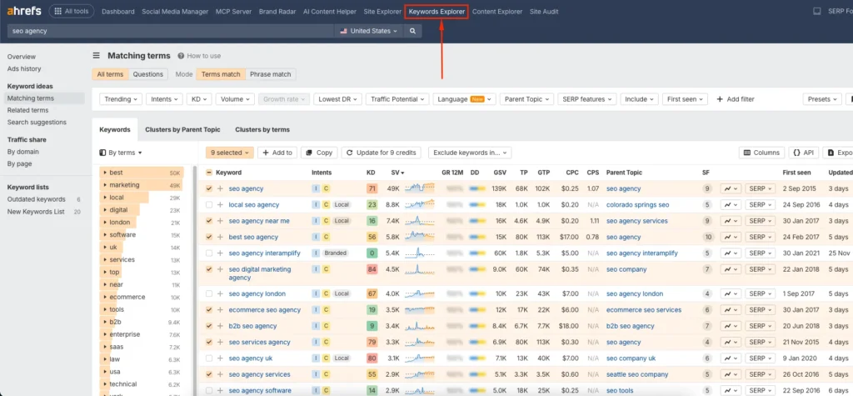The width and height of the screenshot is (853, 396).
Task: Open the Columns settings button
Action: pyautogui.click(x=761, y=153)
